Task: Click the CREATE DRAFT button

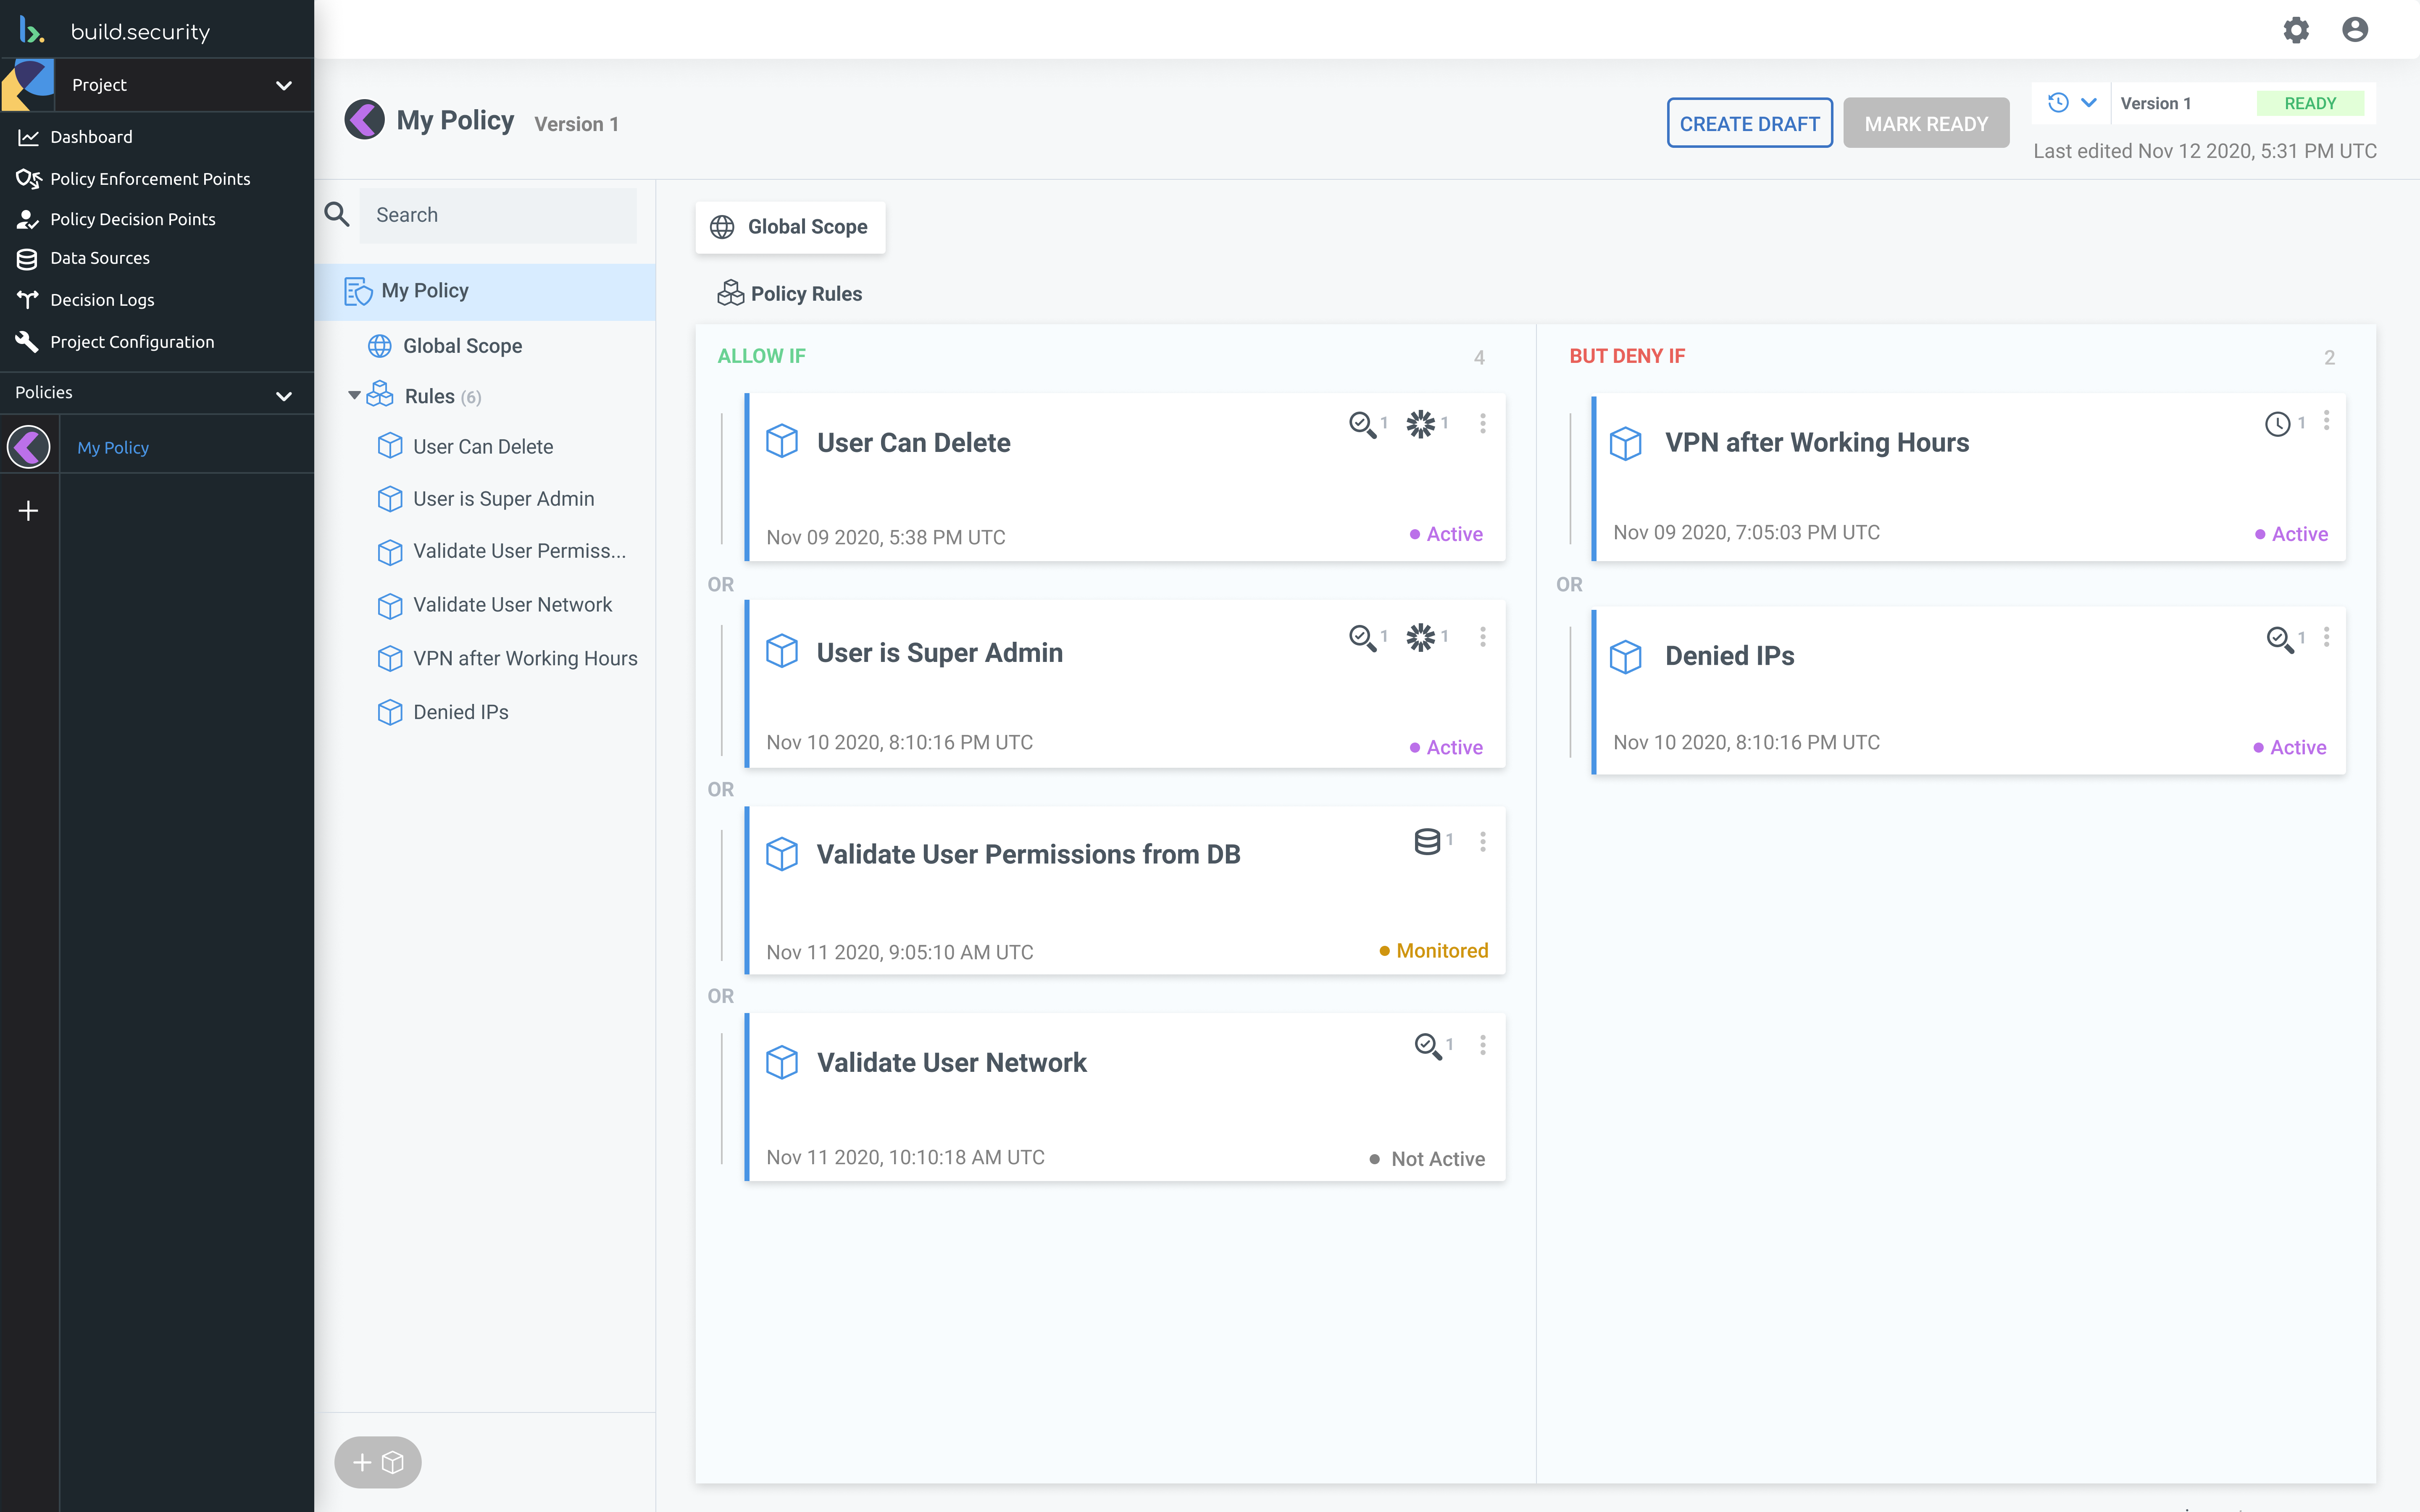Action: point(1749,123)
